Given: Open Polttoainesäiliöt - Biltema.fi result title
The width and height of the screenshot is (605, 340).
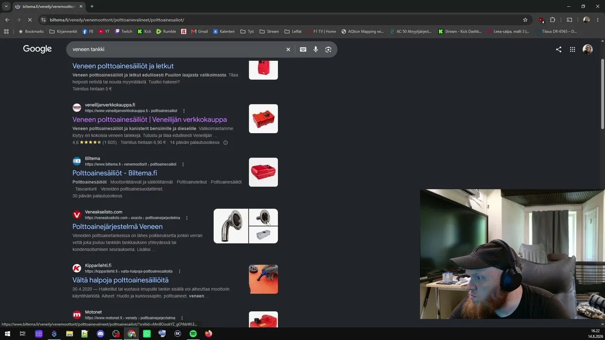Looking at the screenshot, I should click(x=115, y=173).
